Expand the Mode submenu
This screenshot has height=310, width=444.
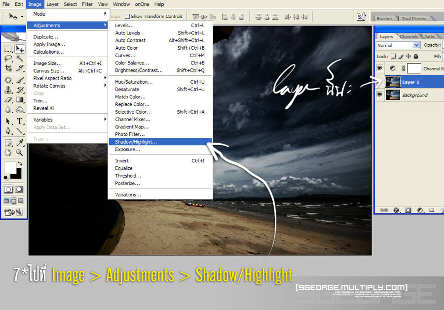click(68, 14)
